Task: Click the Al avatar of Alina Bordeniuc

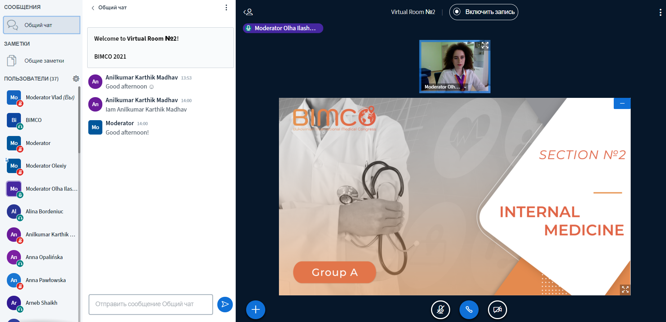Action: (14, 212)
